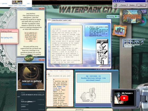Open the 'what is this?' webring link
The height and width of the screenshot is (111, 148).
coord(22,5)
